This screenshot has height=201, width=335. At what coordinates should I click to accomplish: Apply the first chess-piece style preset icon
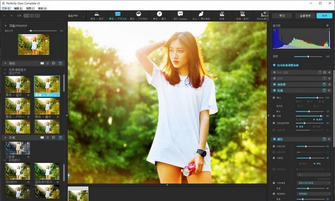pyautogui.click(x=222, y=14)
